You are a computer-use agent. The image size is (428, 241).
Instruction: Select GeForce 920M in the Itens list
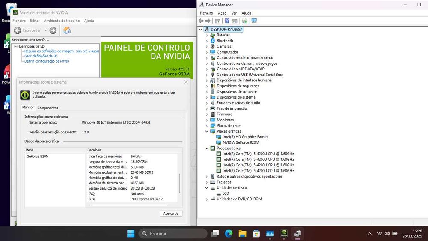click(x=38, y=157)
